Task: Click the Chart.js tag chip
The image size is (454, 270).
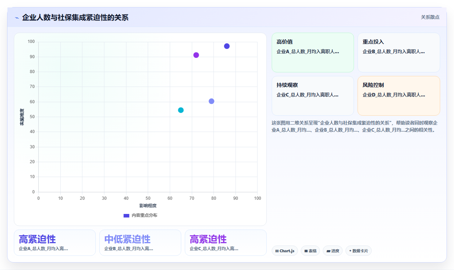Action: [285, 251]
